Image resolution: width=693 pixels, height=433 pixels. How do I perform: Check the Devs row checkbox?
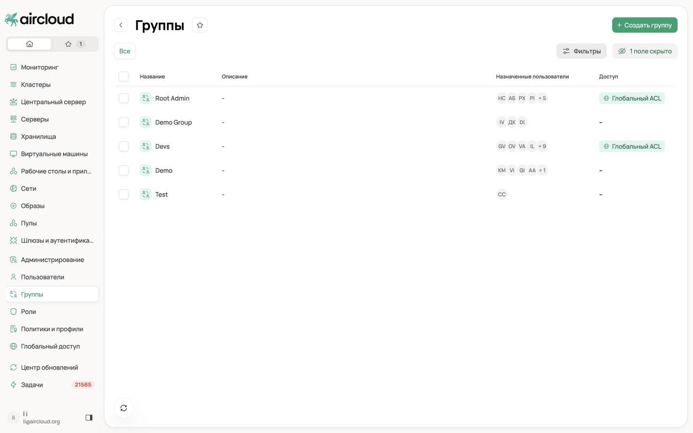pyautogui.click(x=124, y=146)
